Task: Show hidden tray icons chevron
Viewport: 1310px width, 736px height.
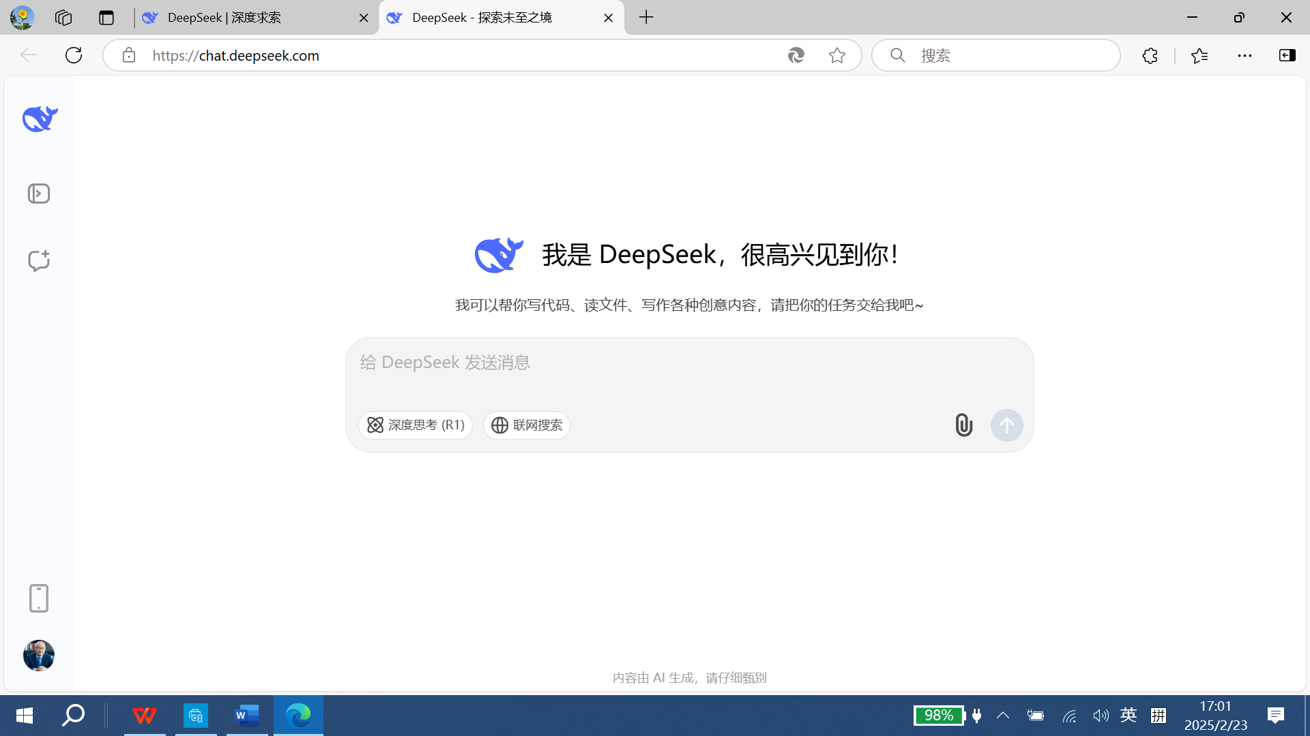Action: (1003, 716)
